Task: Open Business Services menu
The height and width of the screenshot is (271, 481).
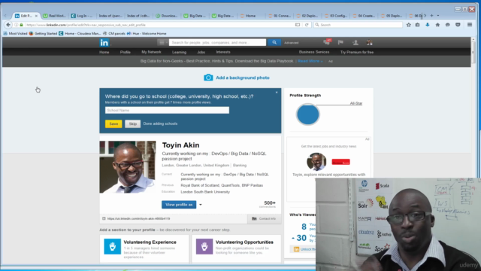Action: click(314, 52)
